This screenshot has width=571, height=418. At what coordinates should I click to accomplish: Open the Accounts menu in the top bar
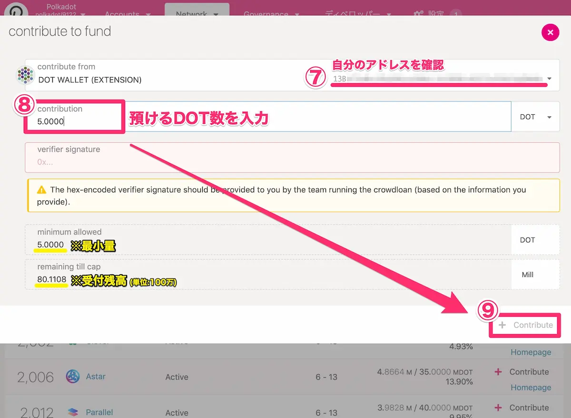127,14
